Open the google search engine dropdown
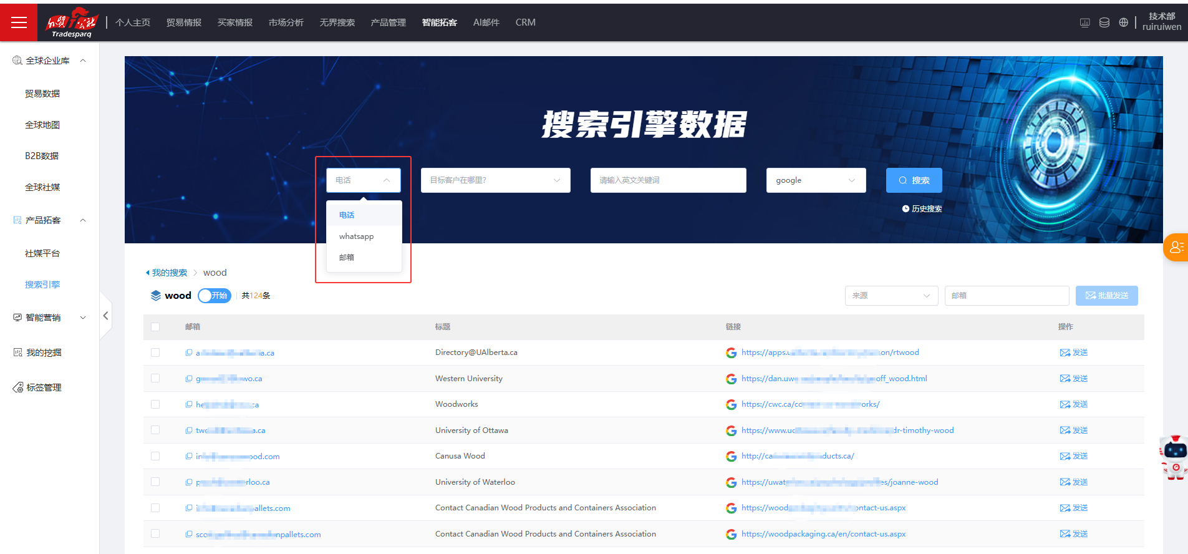The image size is (1188, 554). point(815,180)
